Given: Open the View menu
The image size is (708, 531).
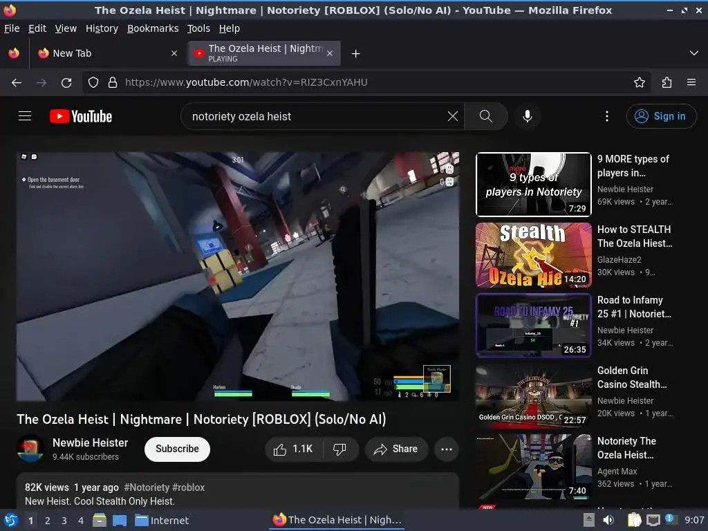Looking at the screenshot, I should (66, 28).
